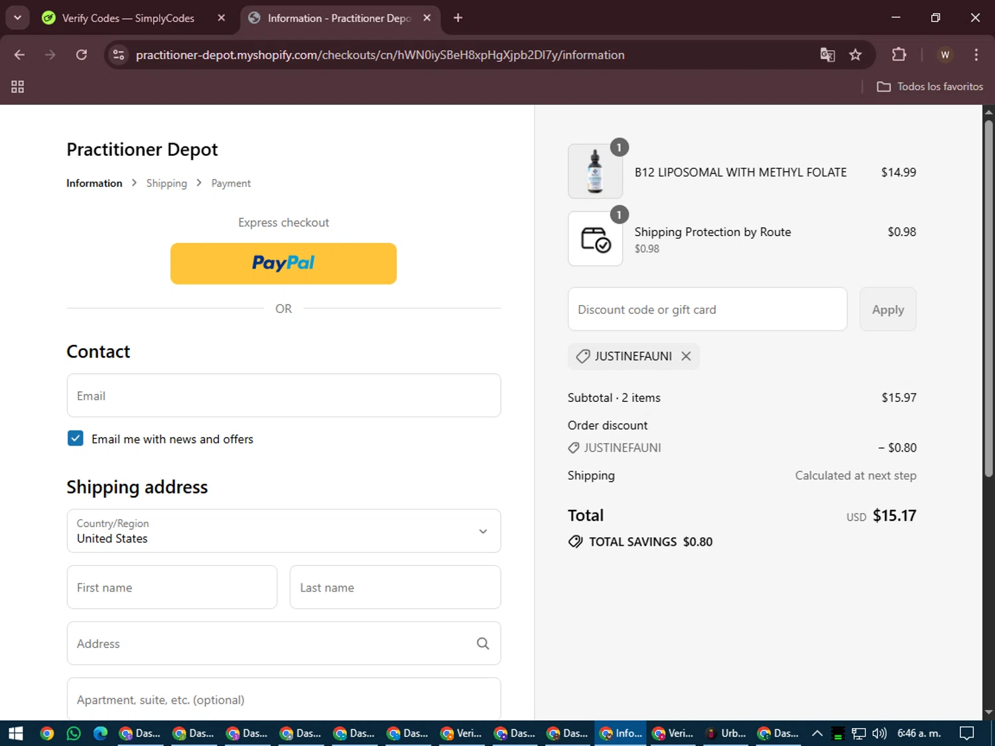The image size is (995, 746).
Task: Open the Chrome profile avatar W
Action: tap(945, 55)
